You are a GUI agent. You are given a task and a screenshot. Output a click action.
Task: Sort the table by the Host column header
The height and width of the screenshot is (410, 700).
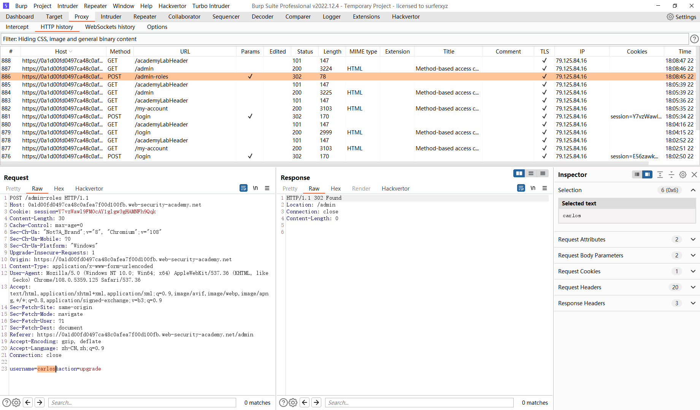(63, 52)
